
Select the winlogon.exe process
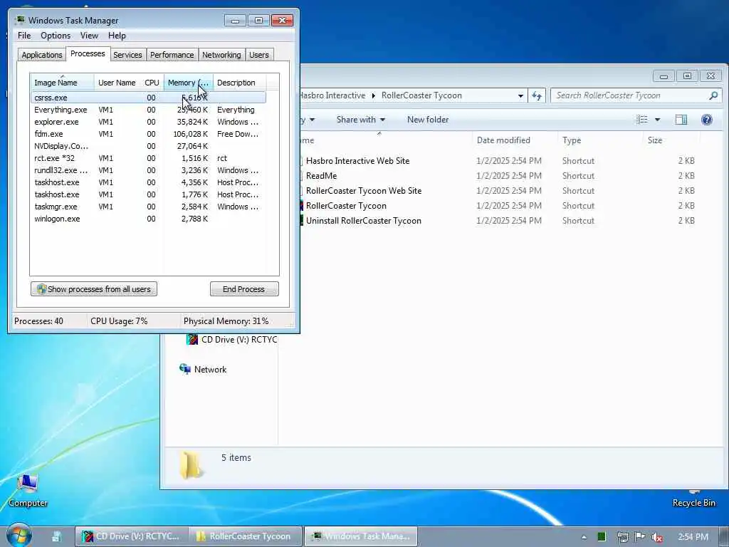click(x=148, y=219)
